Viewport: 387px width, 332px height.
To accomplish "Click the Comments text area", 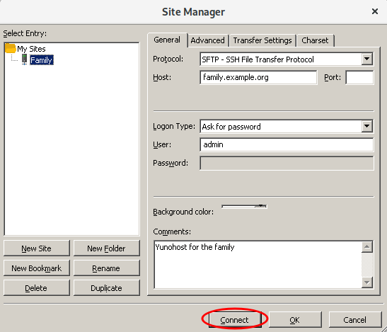I will (258, 264).
